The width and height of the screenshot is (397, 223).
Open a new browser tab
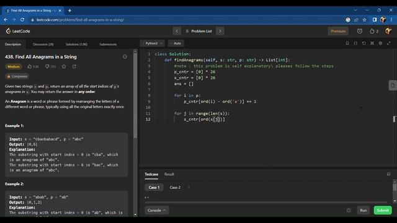click(69, 11)
